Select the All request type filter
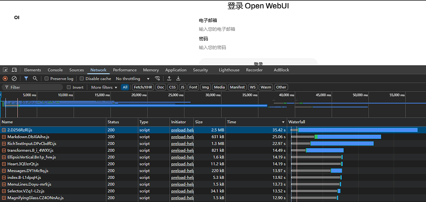Image resolution: width=426 pixels, height=202 pixels. coord(125,87)
